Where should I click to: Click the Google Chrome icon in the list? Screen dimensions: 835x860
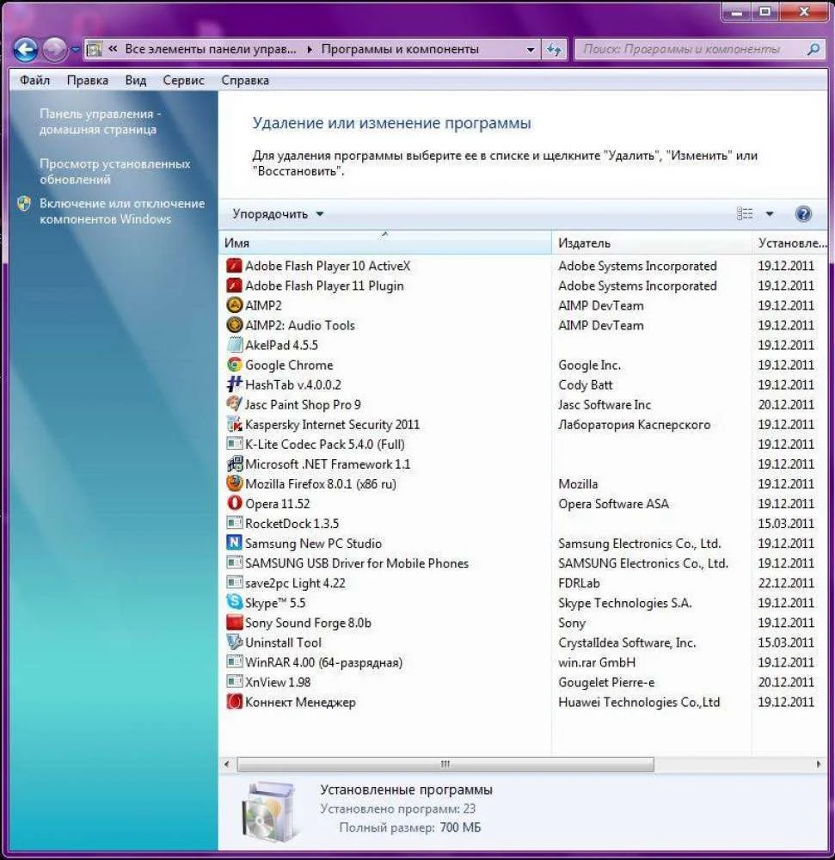(234, 365)
